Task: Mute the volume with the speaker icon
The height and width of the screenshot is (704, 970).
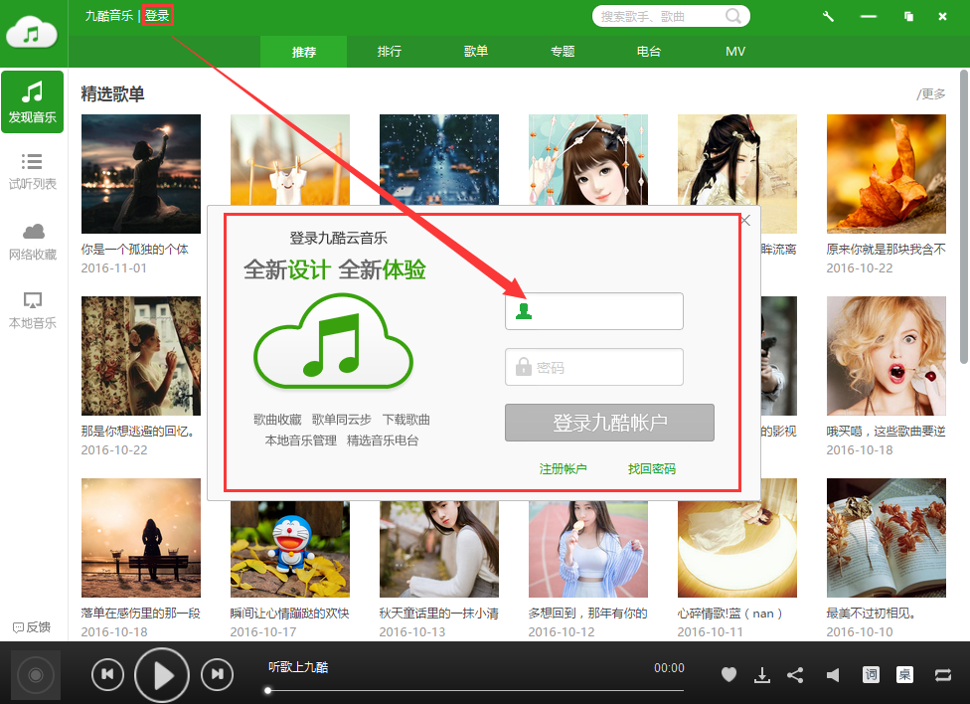Action: pyautogui.click(x=833, y=674)
